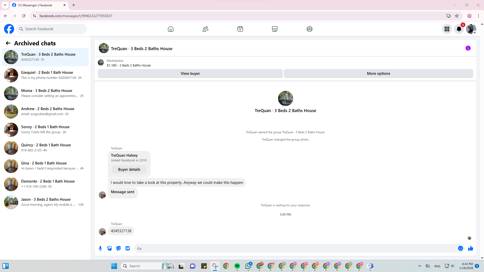Switch to the Marketplace tab
The image size is (484, 272).
(275, 29)
